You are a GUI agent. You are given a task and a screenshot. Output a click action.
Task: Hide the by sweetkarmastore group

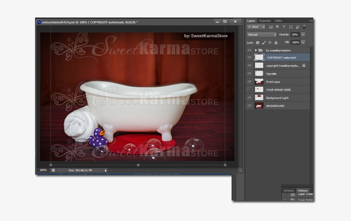coord(250,50)
